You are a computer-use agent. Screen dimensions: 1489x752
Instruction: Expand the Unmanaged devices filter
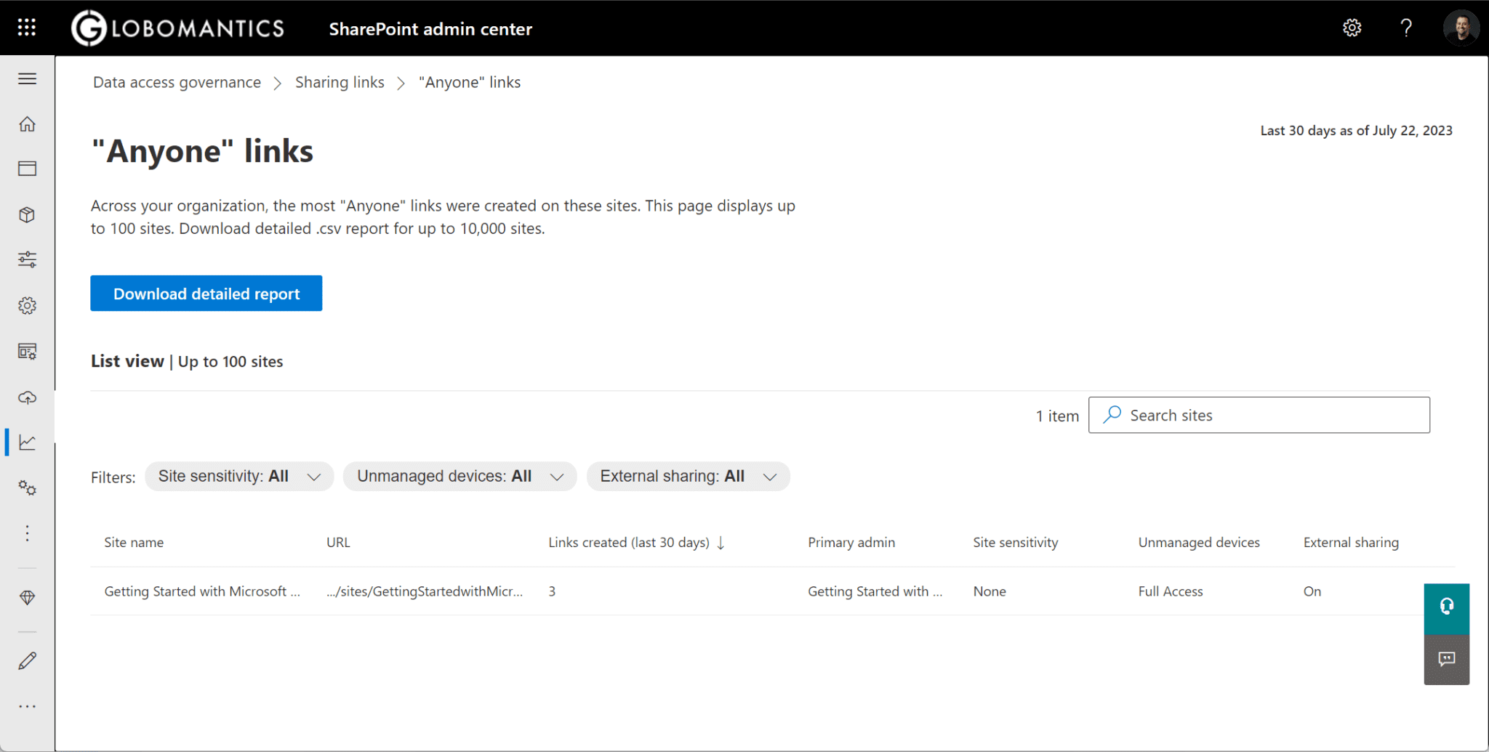pyautogui.click(x=459, y=476)
